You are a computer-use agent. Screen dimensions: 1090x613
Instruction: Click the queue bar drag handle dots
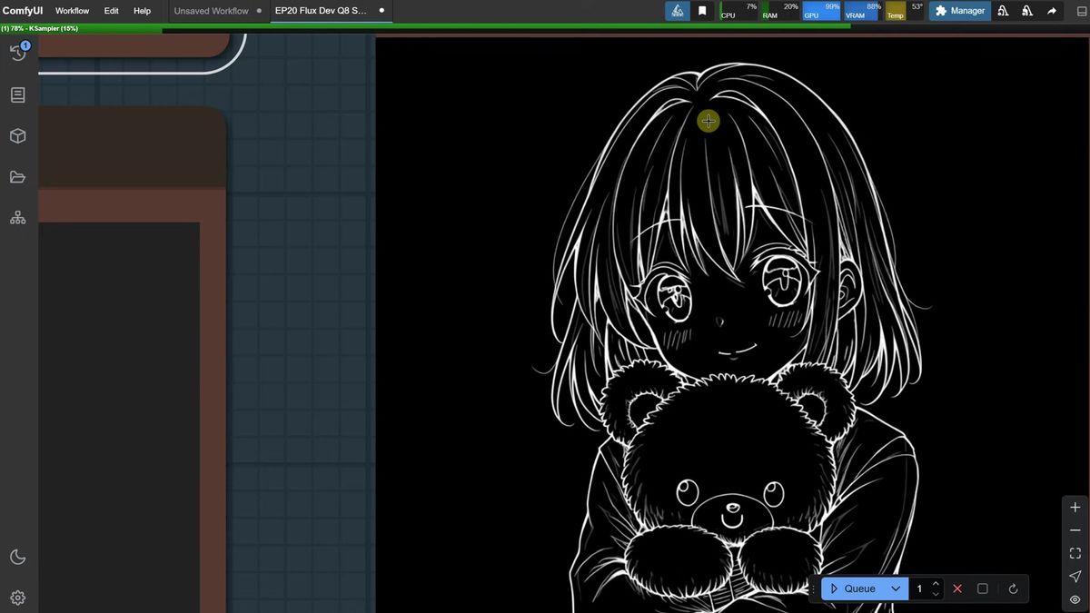pyautogui.click(x=814, y=588)
